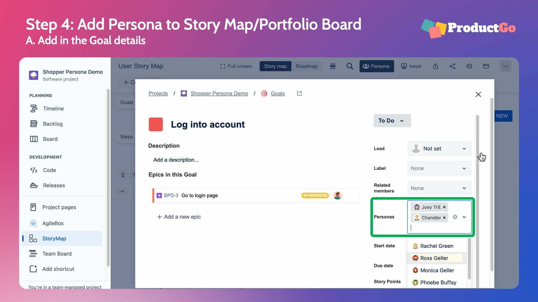Switch to Story map view
This screenshot has height=302, width=538.
tap(275, 66)
